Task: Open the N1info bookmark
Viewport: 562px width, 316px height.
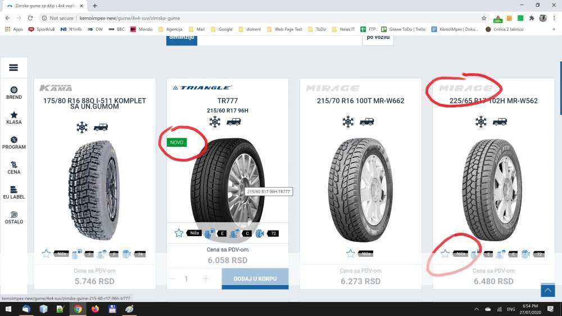Action: (71, 29)
